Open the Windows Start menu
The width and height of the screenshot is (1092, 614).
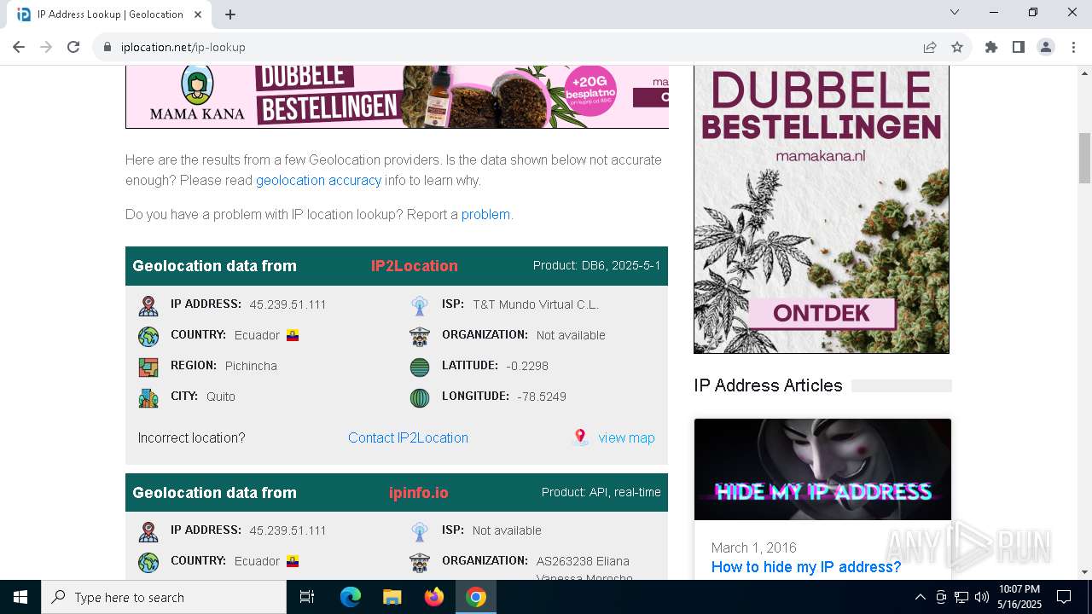[x=20, y=597]
